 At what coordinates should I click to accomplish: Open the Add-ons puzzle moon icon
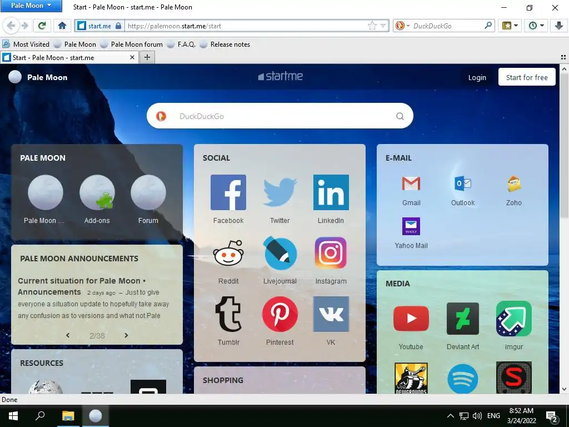pos(97,192)
